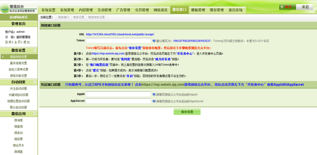This screenshot has height=155, width=317.
Task: Select 微信绑定设置 in the sidebar
Action: 19,57
